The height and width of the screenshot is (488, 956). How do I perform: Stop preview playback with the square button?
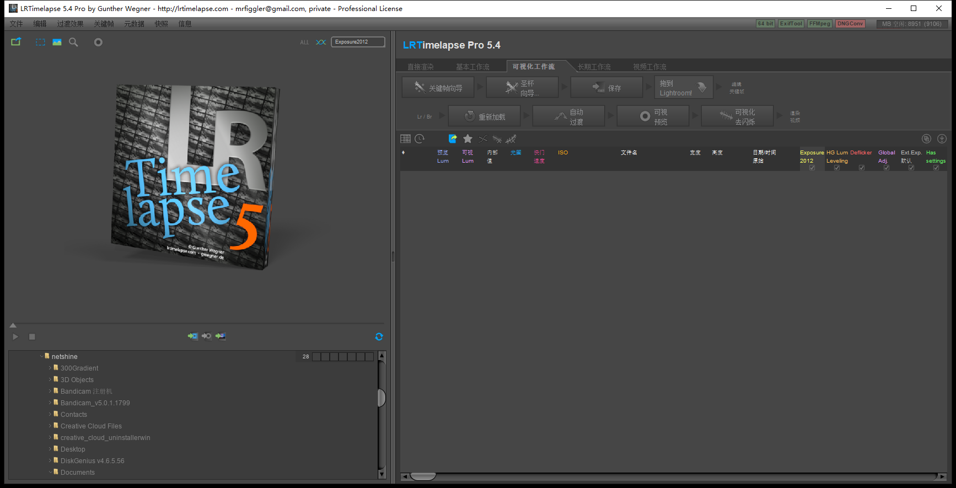(32, 336)
